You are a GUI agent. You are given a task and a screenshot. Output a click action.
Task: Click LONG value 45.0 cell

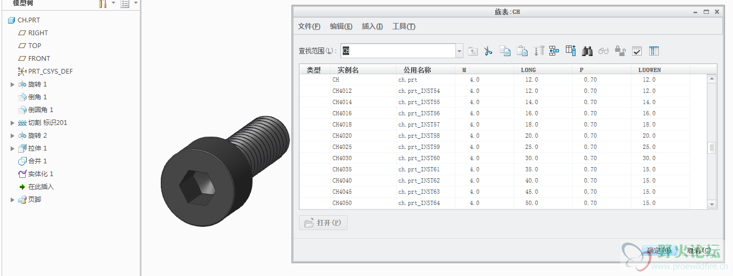[x=532, y=192]
